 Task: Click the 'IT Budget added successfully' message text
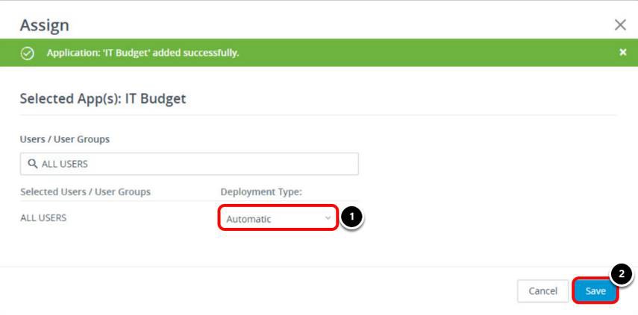click(x=143, y=53)
